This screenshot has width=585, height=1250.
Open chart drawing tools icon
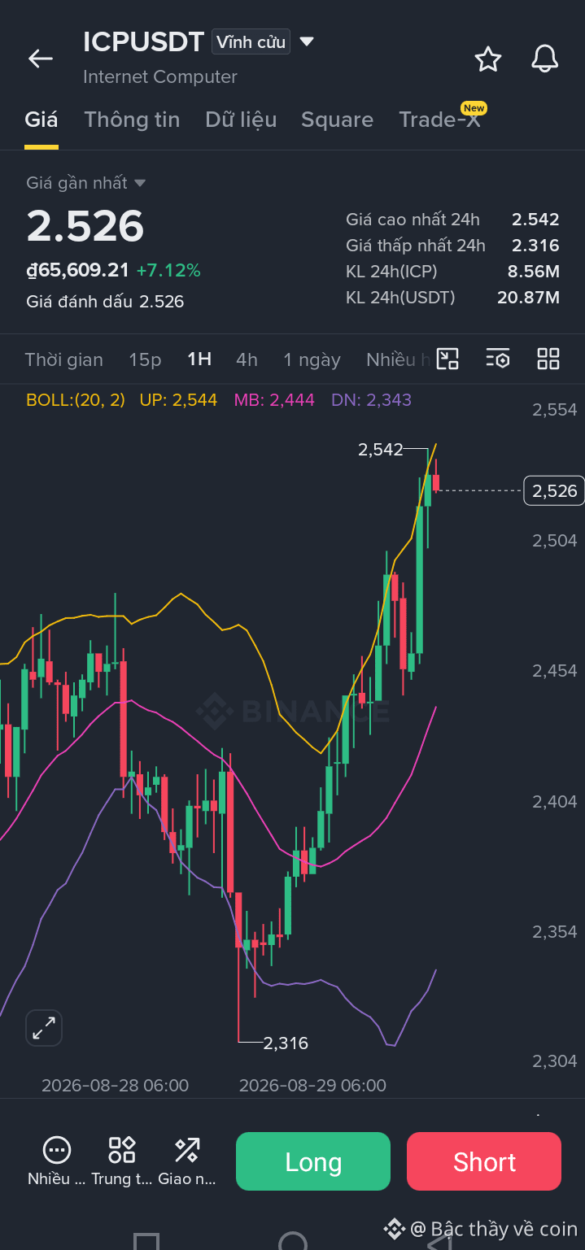pyautogui.click(x=448, y=359)
